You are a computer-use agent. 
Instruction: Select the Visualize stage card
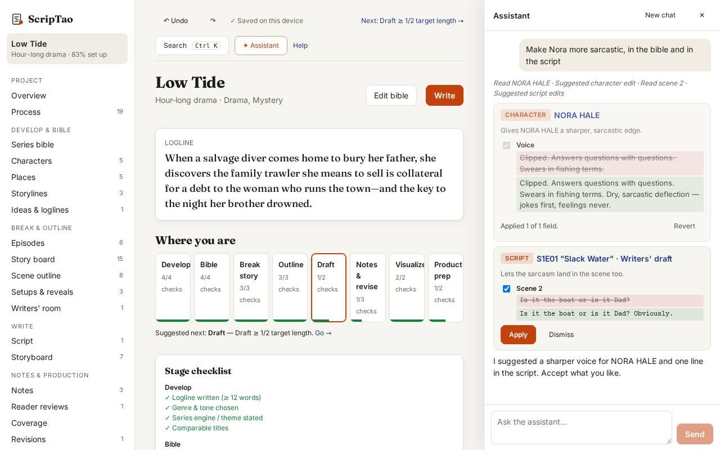coord(407,287)
